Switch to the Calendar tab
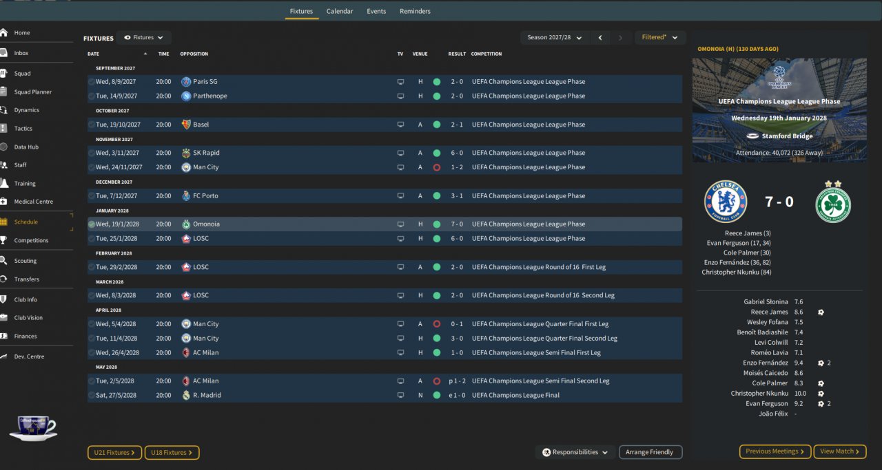The width and height of the screenshot is (882, 470). (x=340, y=11)
